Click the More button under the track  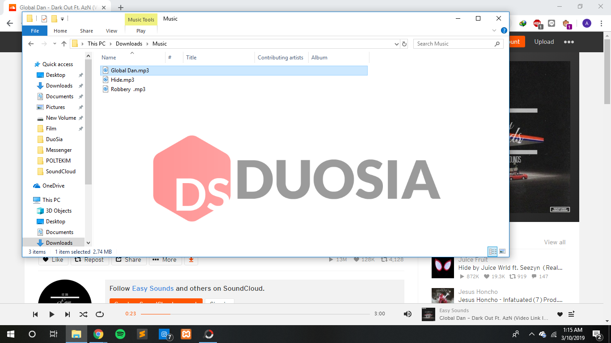click(165, 259)
